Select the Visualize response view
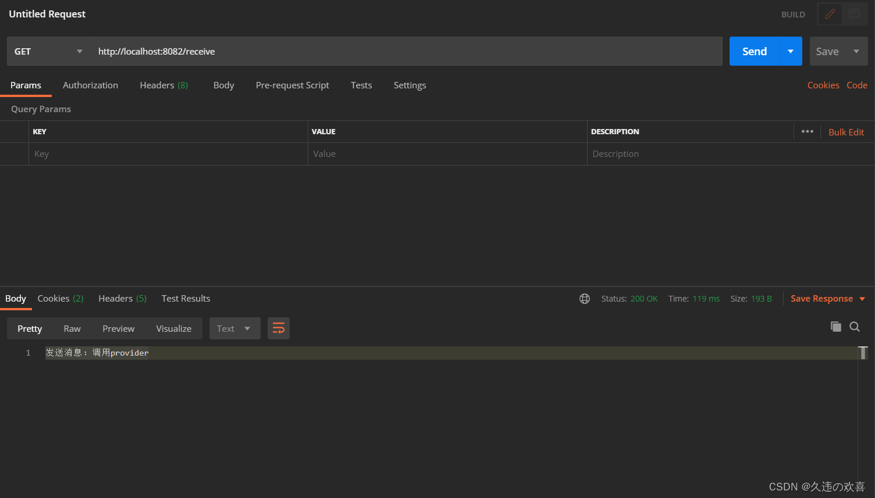 tap(173, 328)
